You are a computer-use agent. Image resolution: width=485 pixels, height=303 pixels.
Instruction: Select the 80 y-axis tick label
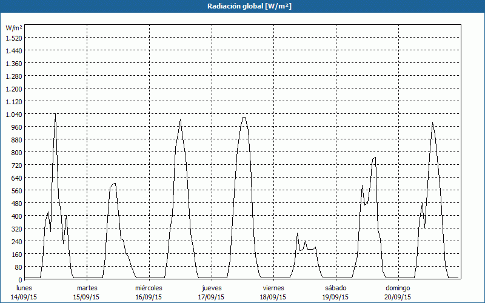[18, 267]
